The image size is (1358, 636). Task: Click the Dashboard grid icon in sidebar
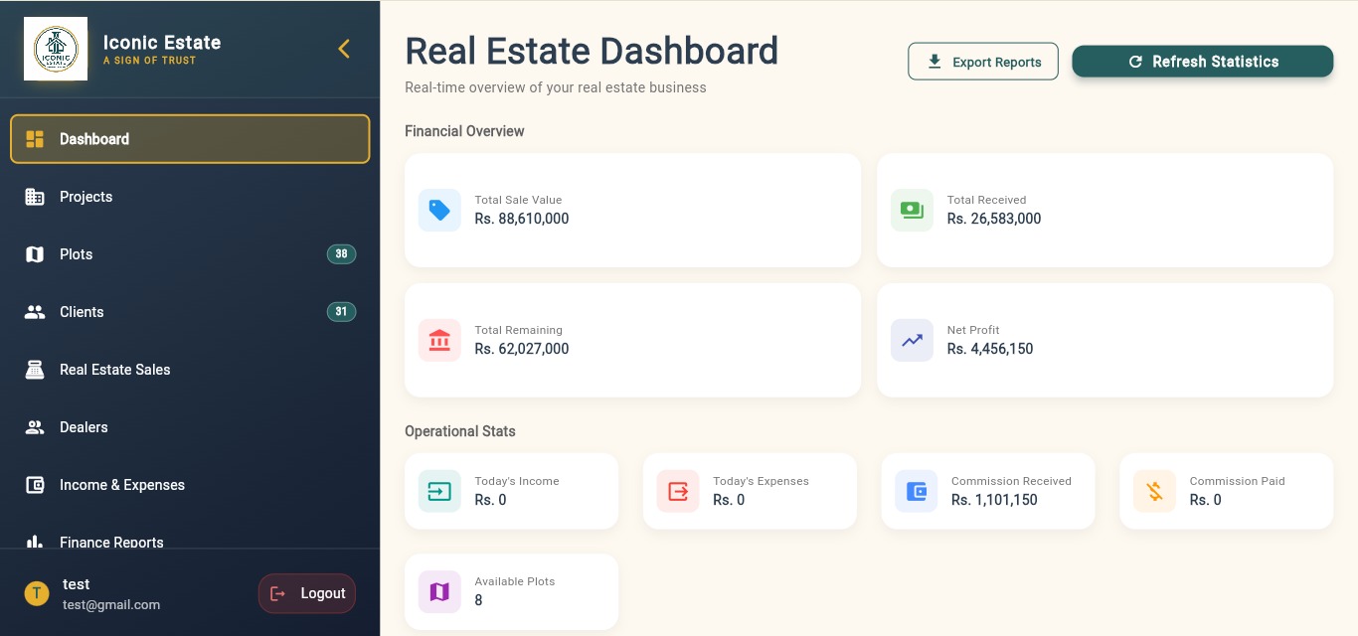click(x=35, y=139)
